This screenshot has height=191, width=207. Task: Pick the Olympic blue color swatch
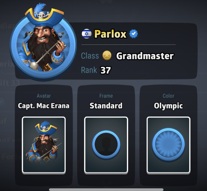pos(168,145)
